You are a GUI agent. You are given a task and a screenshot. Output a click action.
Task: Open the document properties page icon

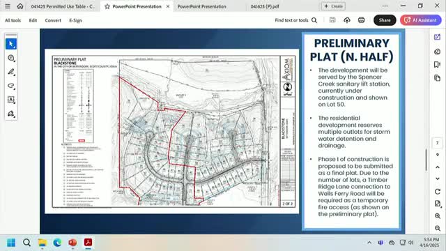pos(438,204)
